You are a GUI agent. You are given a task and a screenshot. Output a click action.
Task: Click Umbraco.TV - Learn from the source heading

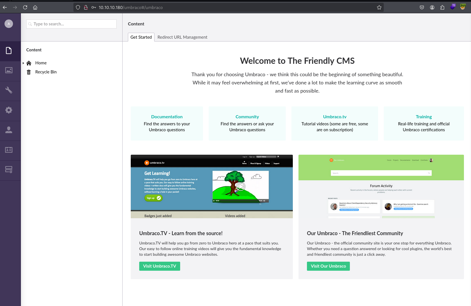point(181,233)
